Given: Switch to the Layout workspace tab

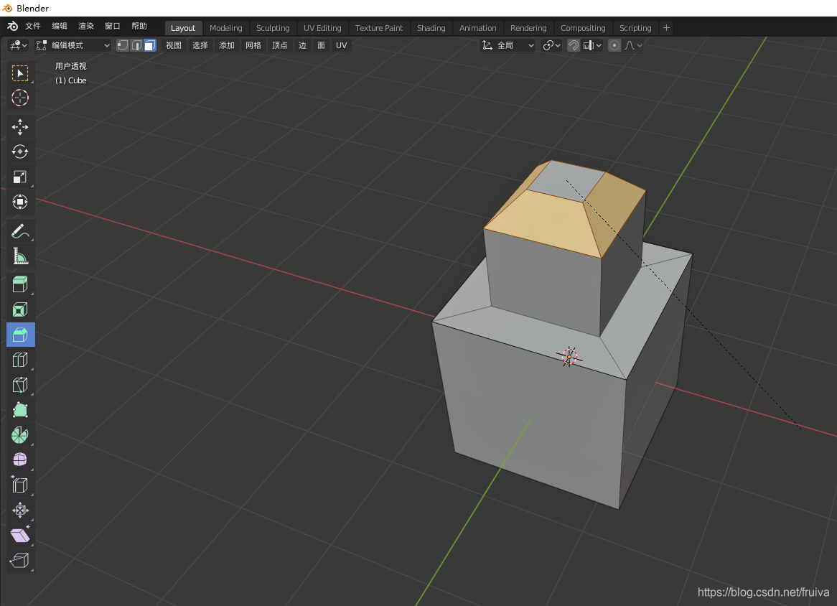Looking at the screenshot, I should pos(183,28).
